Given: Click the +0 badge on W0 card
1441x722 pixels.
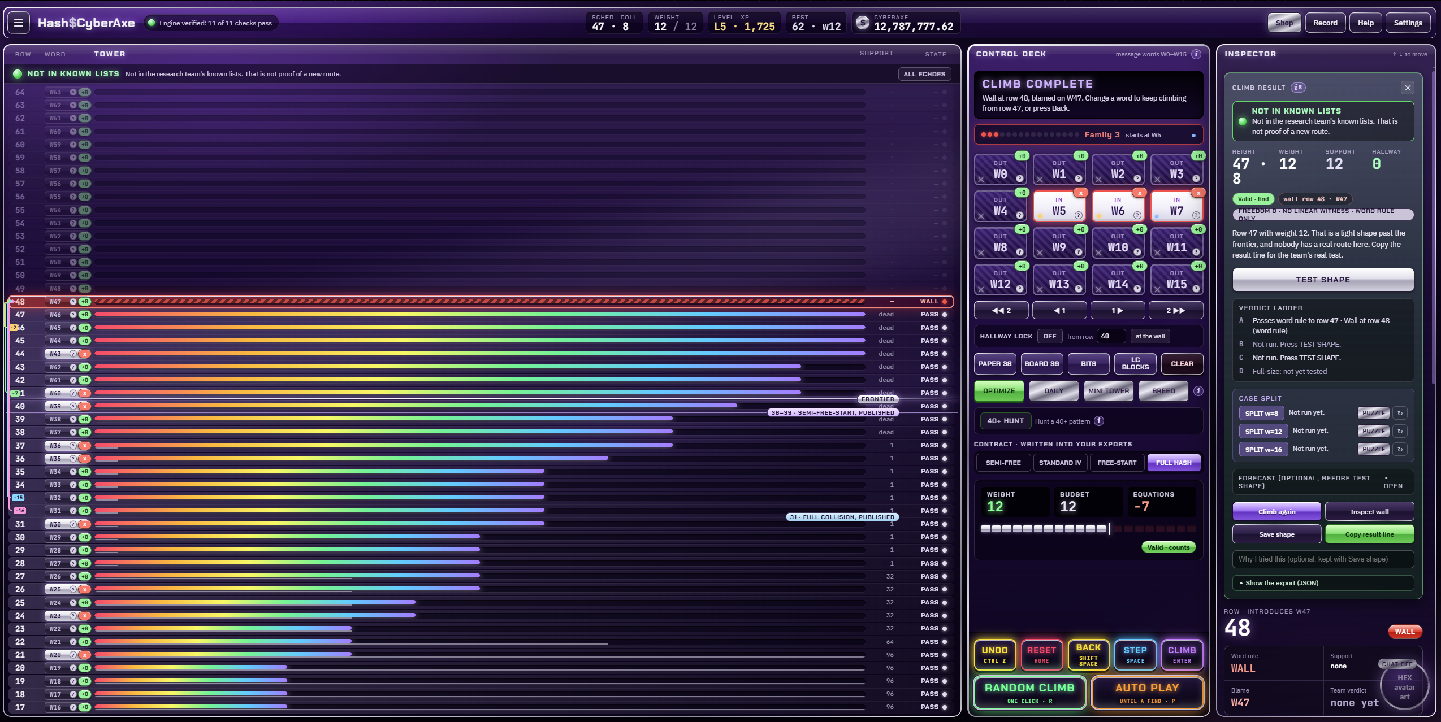Looking at the screenshot, I should point(1022,156).
